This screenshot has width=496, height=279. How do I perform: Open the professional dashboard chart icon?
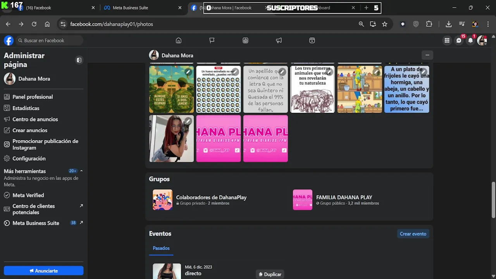(245, 40)
